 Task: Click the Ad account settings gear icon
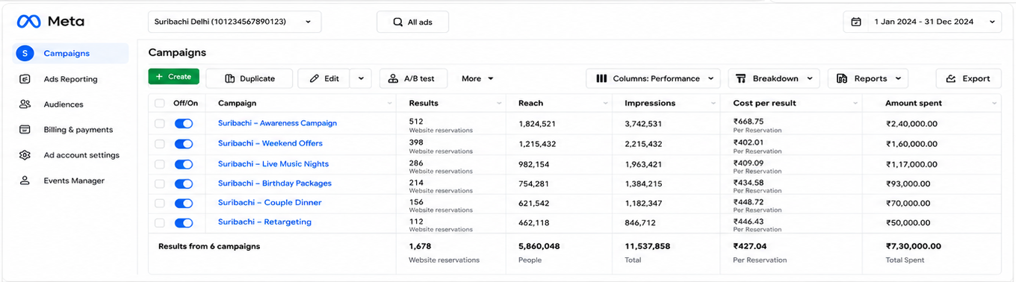pyautogui.click(x=25, y=155)
